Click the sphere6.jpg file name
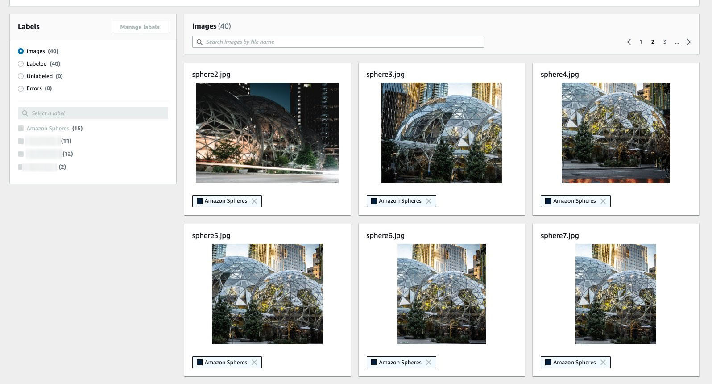The image size is (712, 384). point(385,236)
